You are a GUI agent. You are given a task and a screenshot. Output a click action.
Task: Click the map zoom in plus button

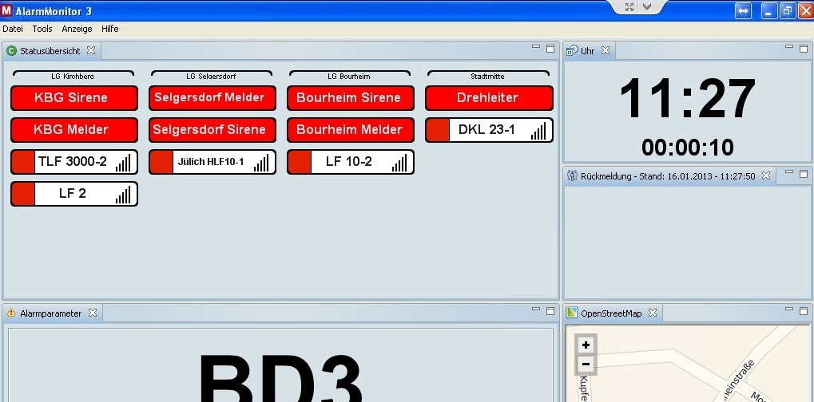pyautogui.click(x=586, y=345)
